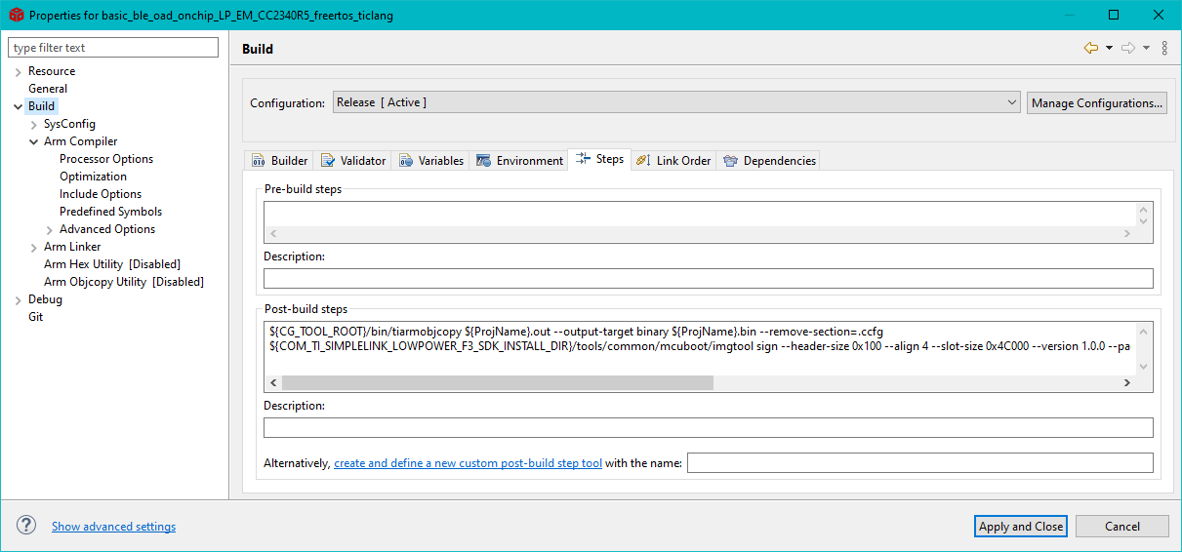Select General in the settings tree

tap(48, 89)
